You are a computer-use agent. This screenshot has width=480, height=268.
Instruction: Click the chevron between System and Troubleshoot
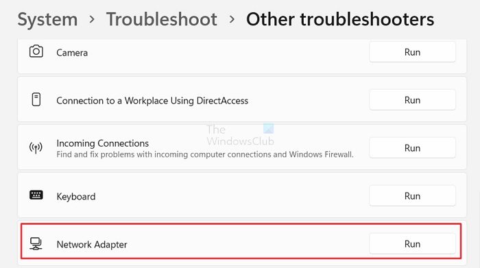pos(92,20)
